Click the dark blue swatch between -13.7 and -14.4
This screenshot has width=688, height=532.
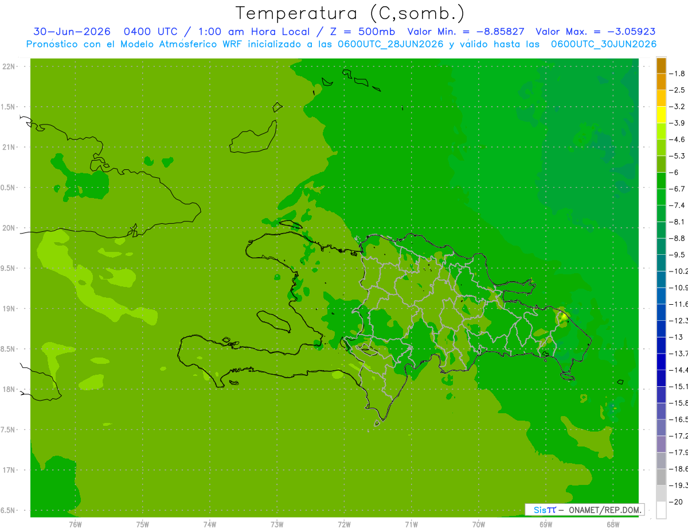(661, 362)
